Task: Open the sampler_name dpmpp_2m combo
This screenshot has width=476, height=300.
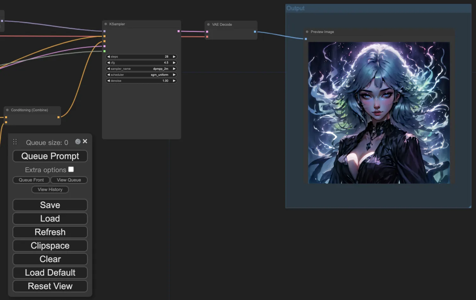Action: tap(141, 69)
